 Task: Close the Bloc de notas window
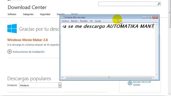156,17
